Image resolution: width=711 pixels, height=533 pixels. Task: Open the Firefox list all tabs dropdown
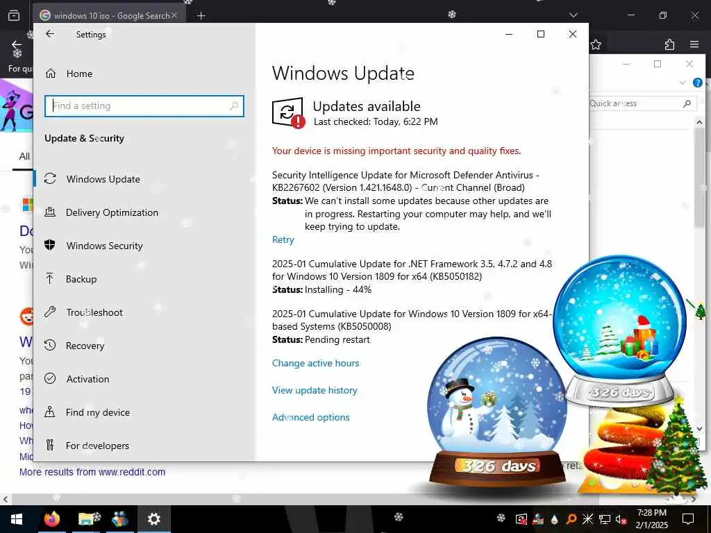[x=574, y=15]
